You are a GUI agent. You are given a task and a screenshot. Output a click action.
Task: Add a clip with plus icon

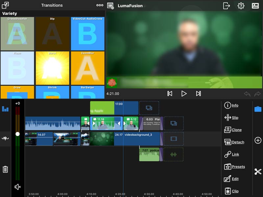(258, 140)
